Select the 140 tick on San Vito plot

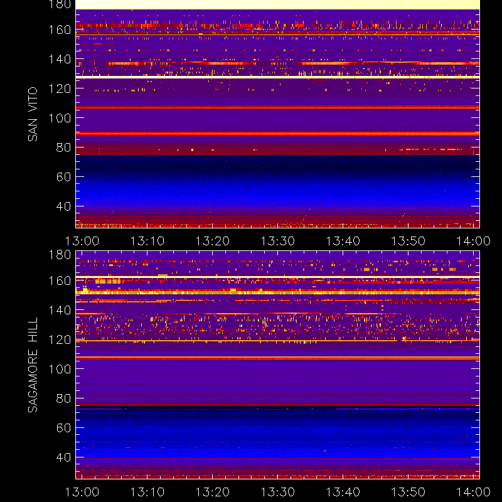coord(60,59)
